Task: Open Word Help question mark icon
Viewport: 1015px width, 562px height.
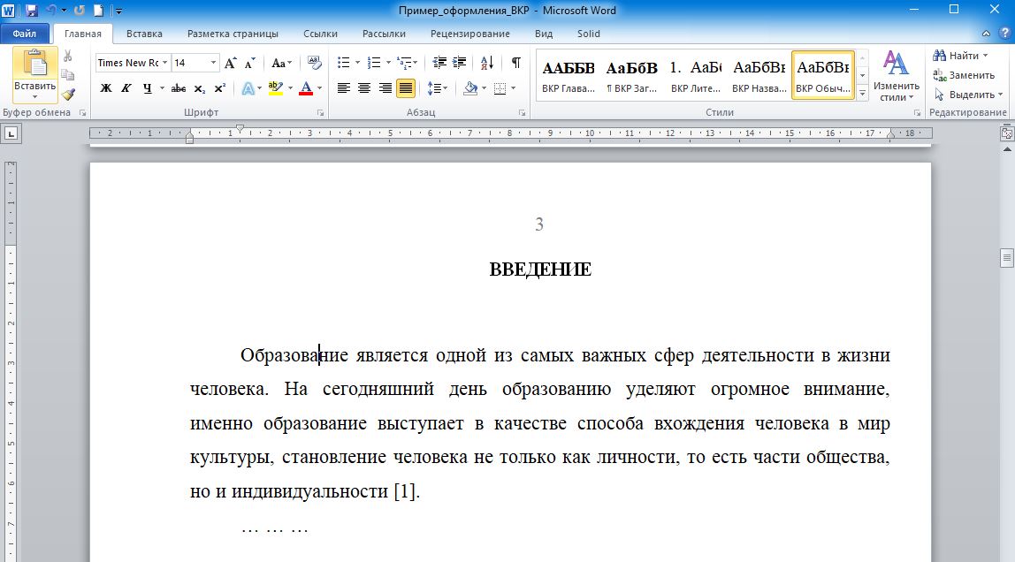Action: [1004, 34]
